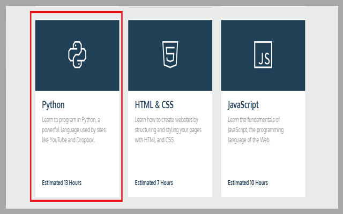Image resolution: width=343 pixels, height=214 pixels.
Task: Select the HTML & CSS card banner image
Action: tap(170, 56)
